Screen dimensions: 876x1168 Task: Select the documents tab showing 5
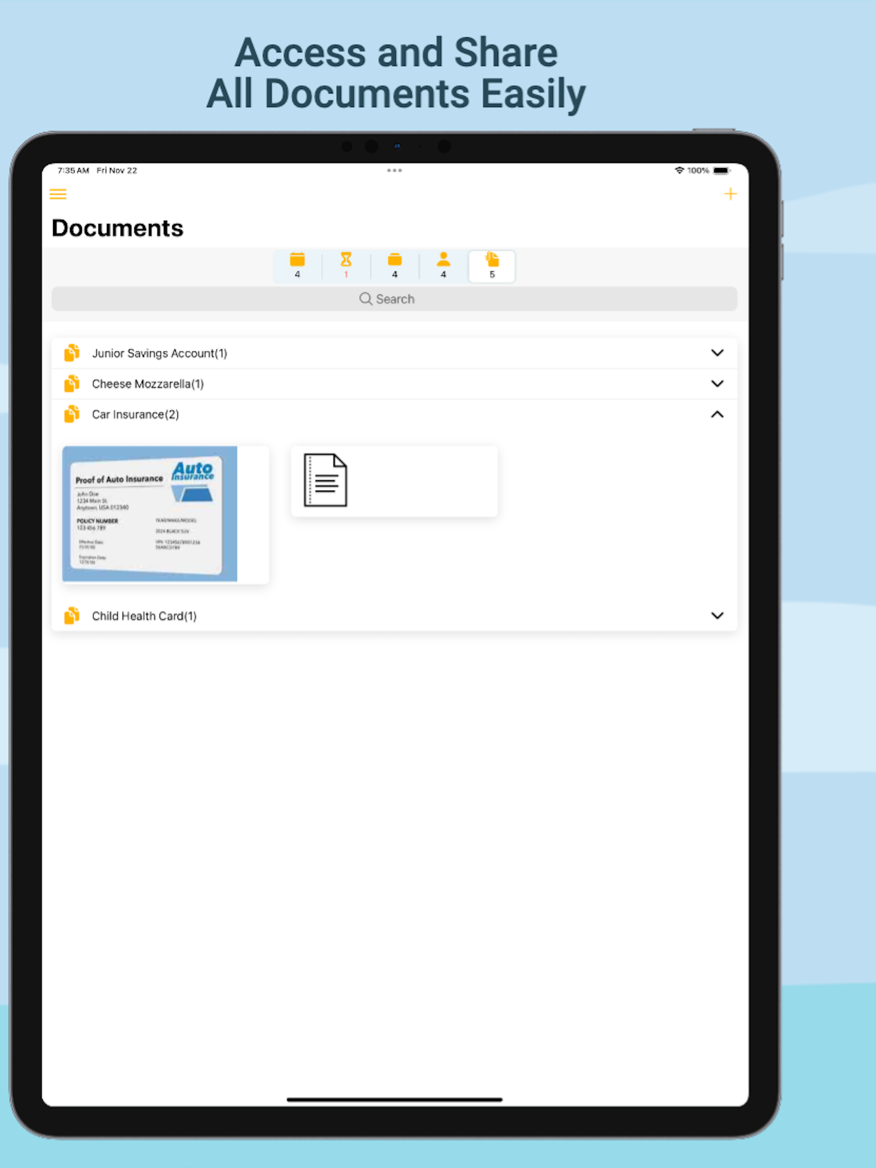coord(491,266)
